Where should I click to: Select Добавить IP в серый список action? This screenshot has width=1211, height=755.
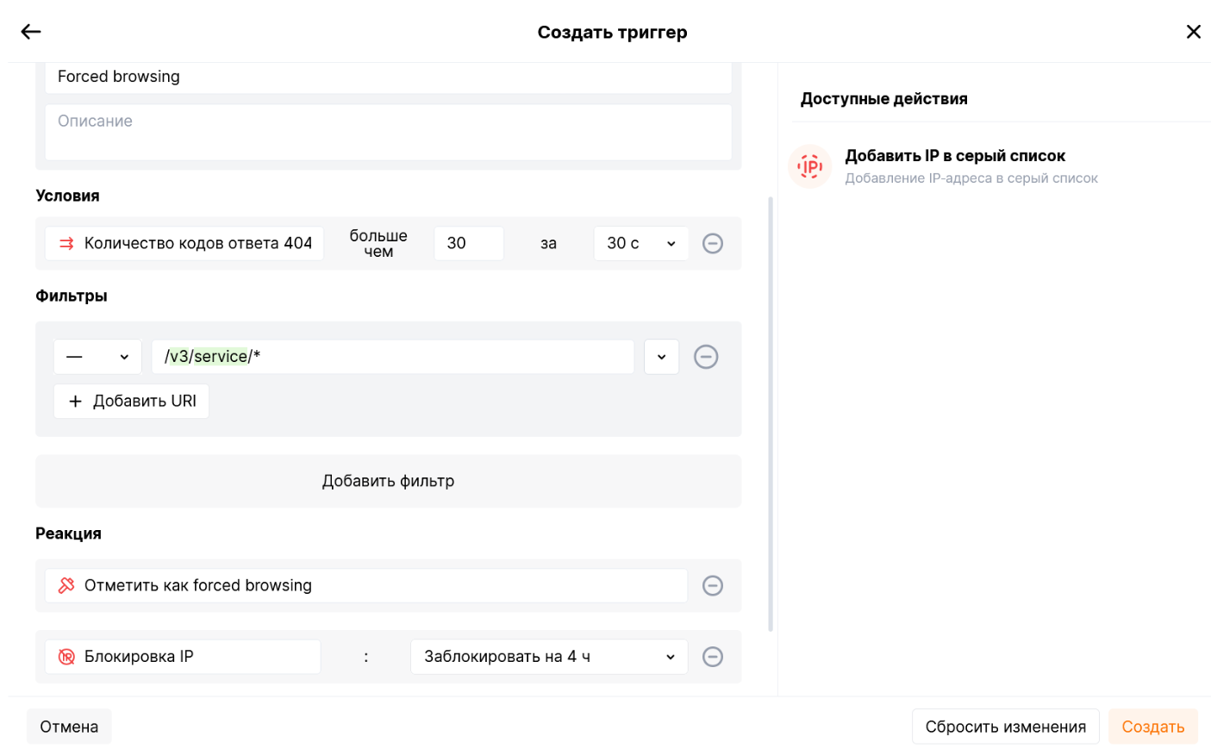955,156
